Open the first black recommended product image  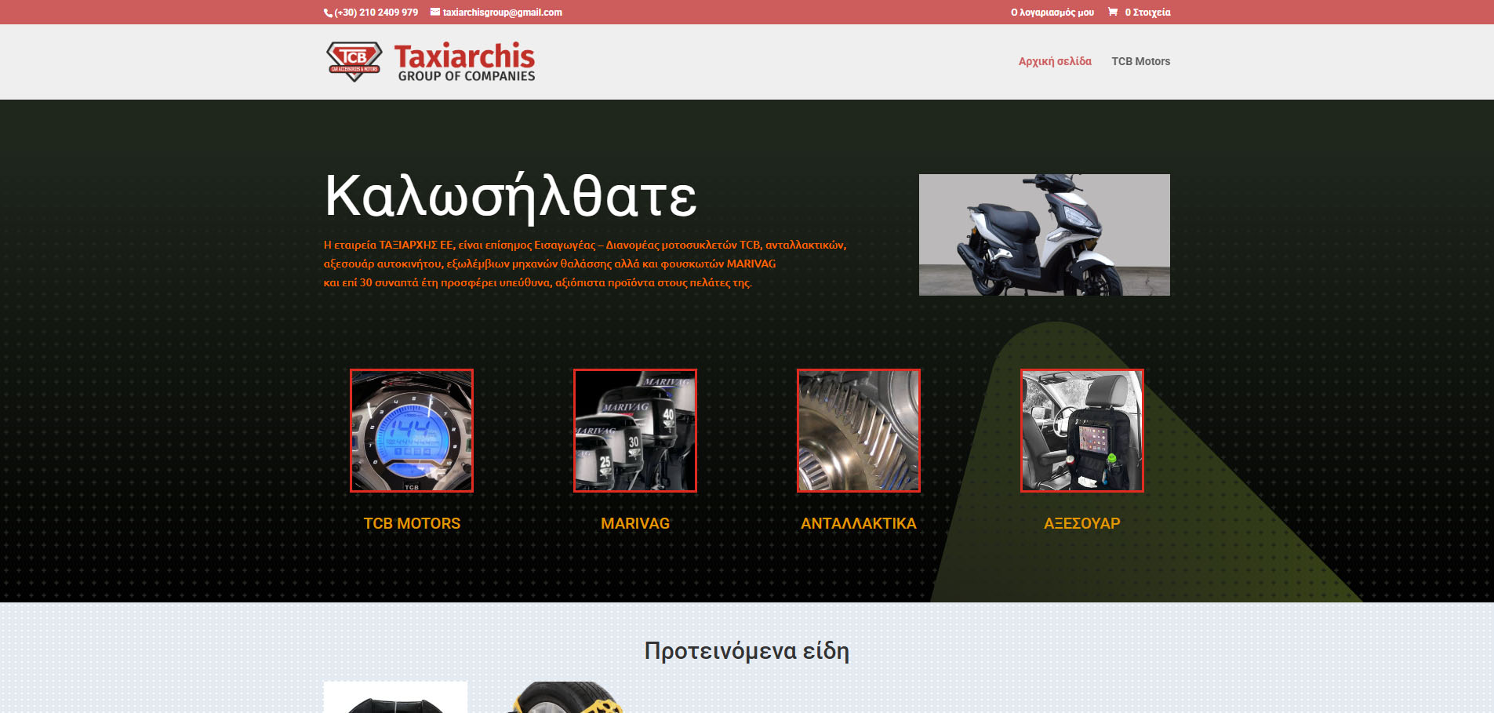point(395,697)
